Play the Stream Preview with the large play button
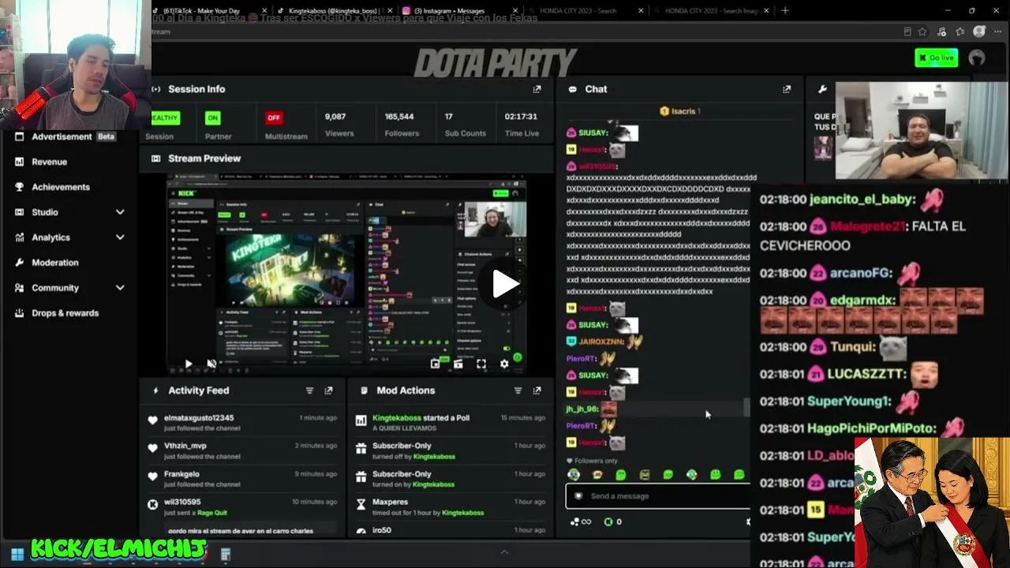 coord(505,284)
